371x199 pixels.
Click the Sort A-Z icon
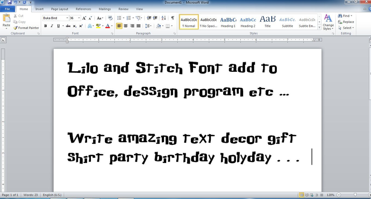(x=163, y=18)
